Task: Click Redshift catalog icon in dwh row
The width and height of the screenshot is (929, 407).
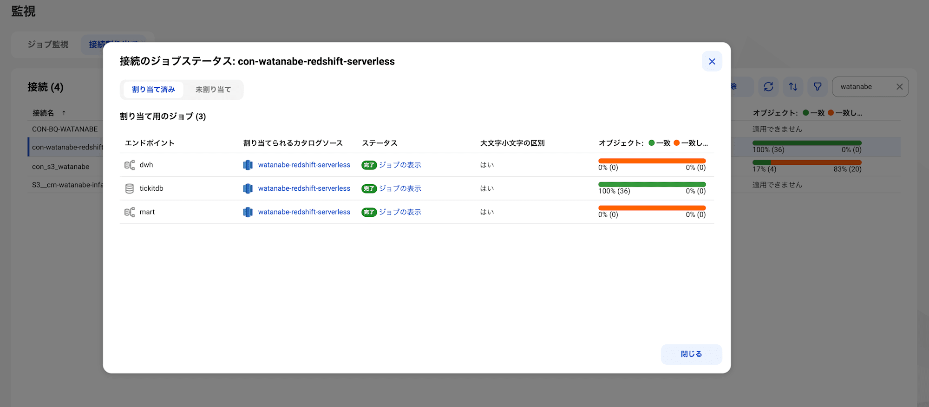Action: [248, 165]
